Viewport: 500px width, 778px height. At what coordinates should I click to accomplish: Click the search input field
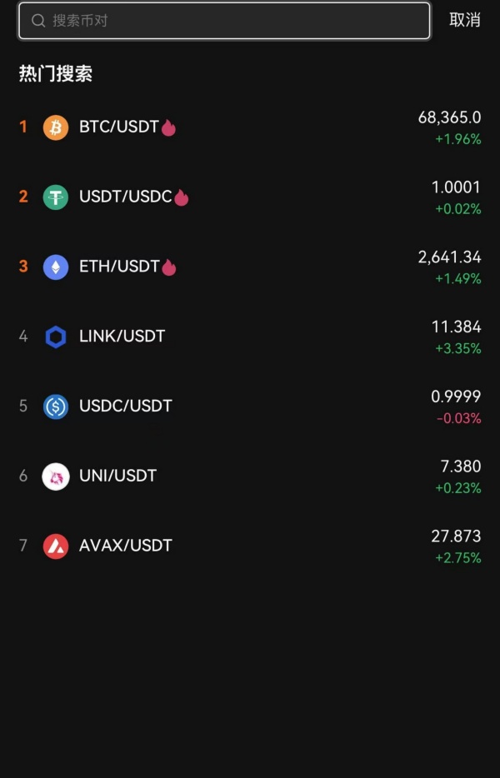pos(223,20)
